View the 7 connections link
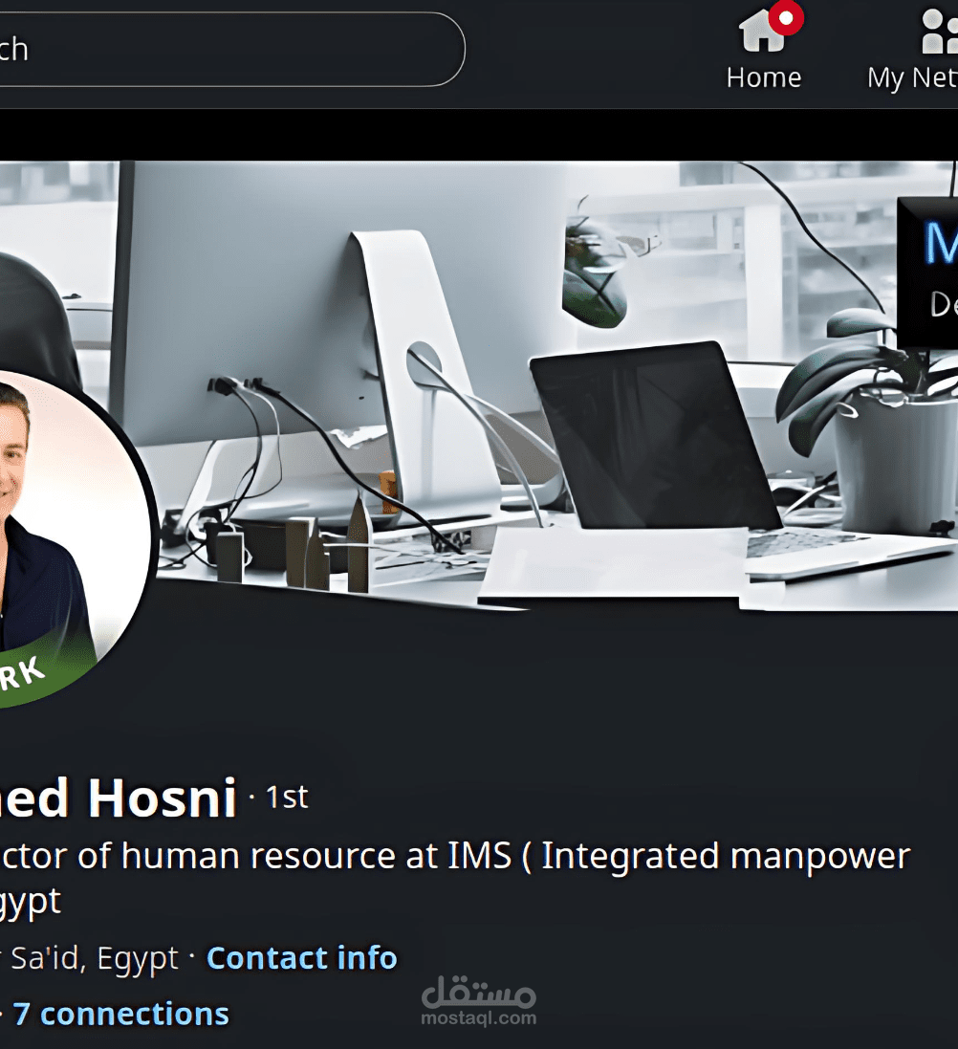Viewport: 958px width, 1049px height. point(121,1015)
